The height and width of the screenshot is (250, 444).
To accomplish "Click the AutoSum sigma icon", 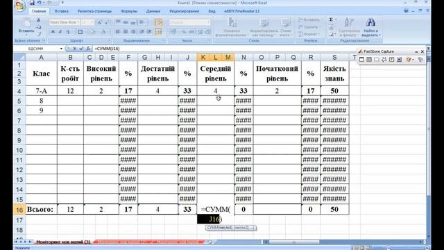I will point(331,19).
